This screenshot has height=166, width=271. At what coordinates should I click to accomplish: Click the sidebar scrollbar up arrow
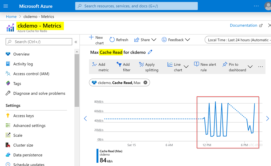click(x=77, y=52)
